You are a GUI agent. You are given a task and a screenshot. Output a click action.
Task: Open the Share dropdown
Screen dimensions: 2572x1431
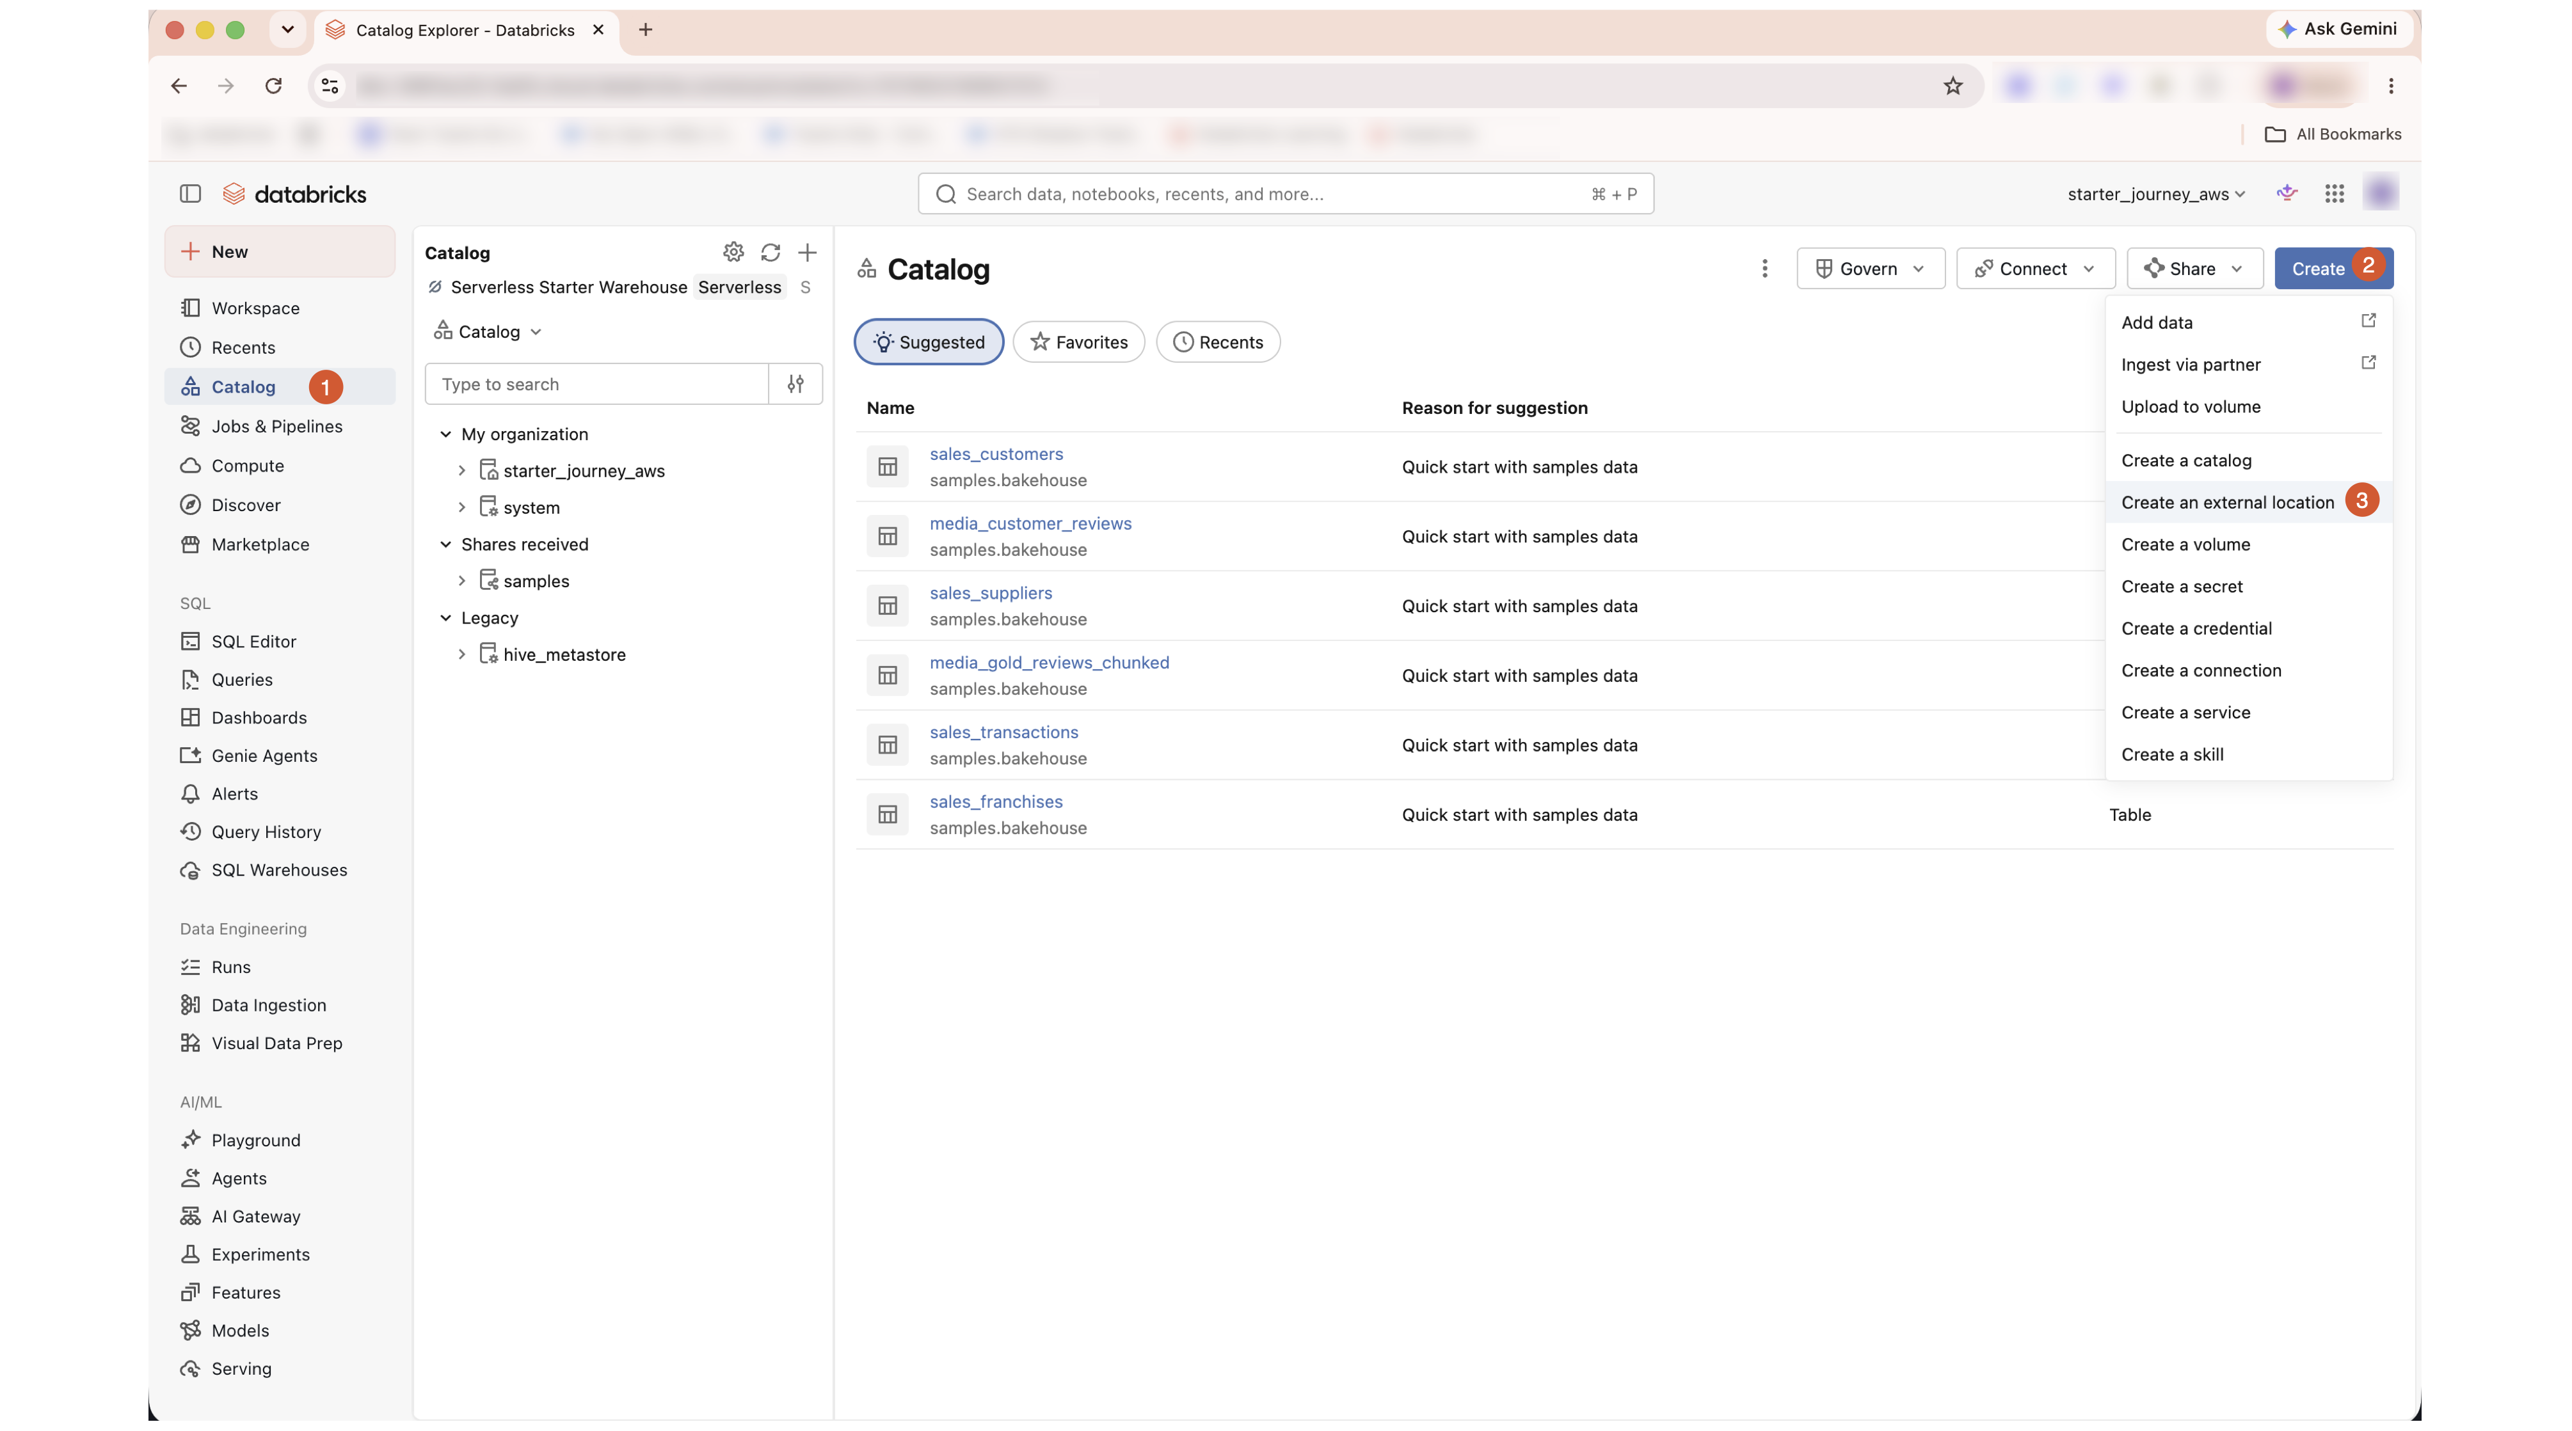[2194, 269]
